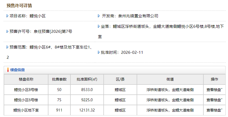Click developer name 泉州兆锦置业有限公司

(x=138, y=16)
